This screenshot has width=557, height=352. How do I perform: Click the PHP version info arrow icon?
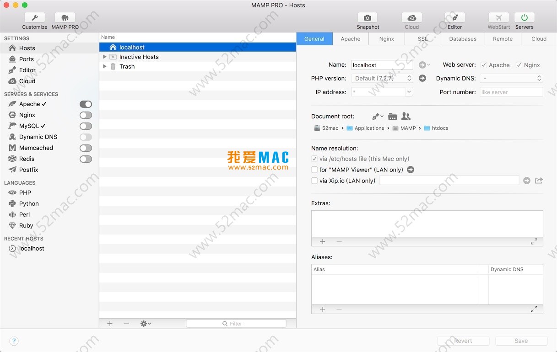422,78
